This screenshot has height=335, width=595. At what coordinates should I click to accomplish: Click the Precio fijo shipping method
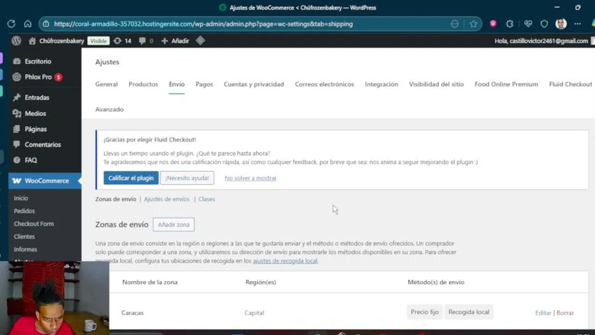[x=425, y=312]
